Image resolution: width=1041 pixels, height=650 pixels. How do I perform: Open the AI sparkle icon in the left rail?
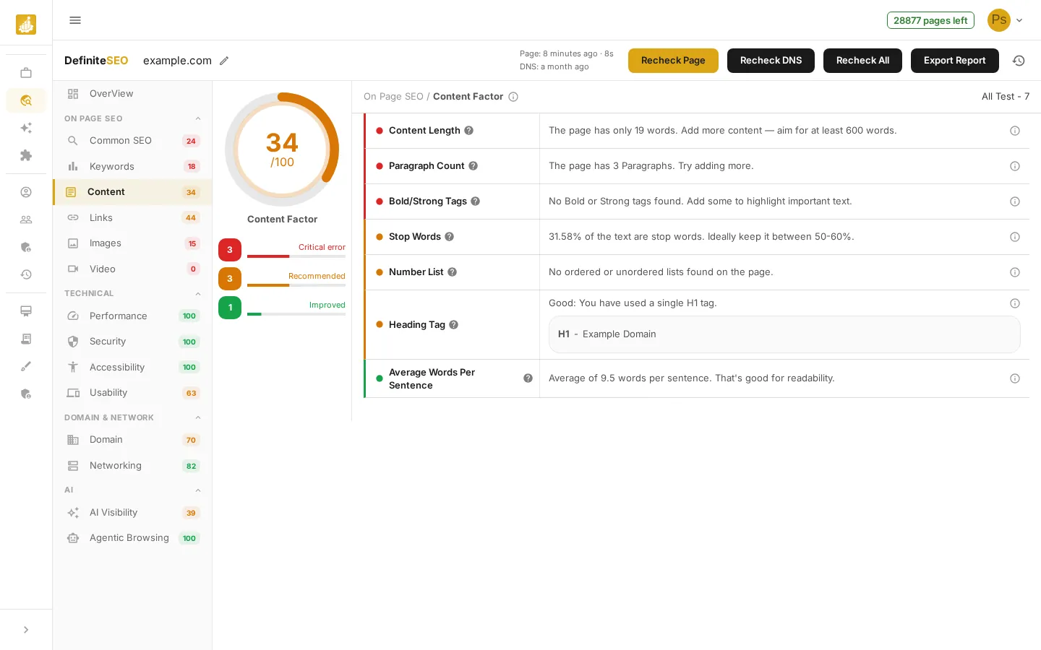[x=26, y=128]
